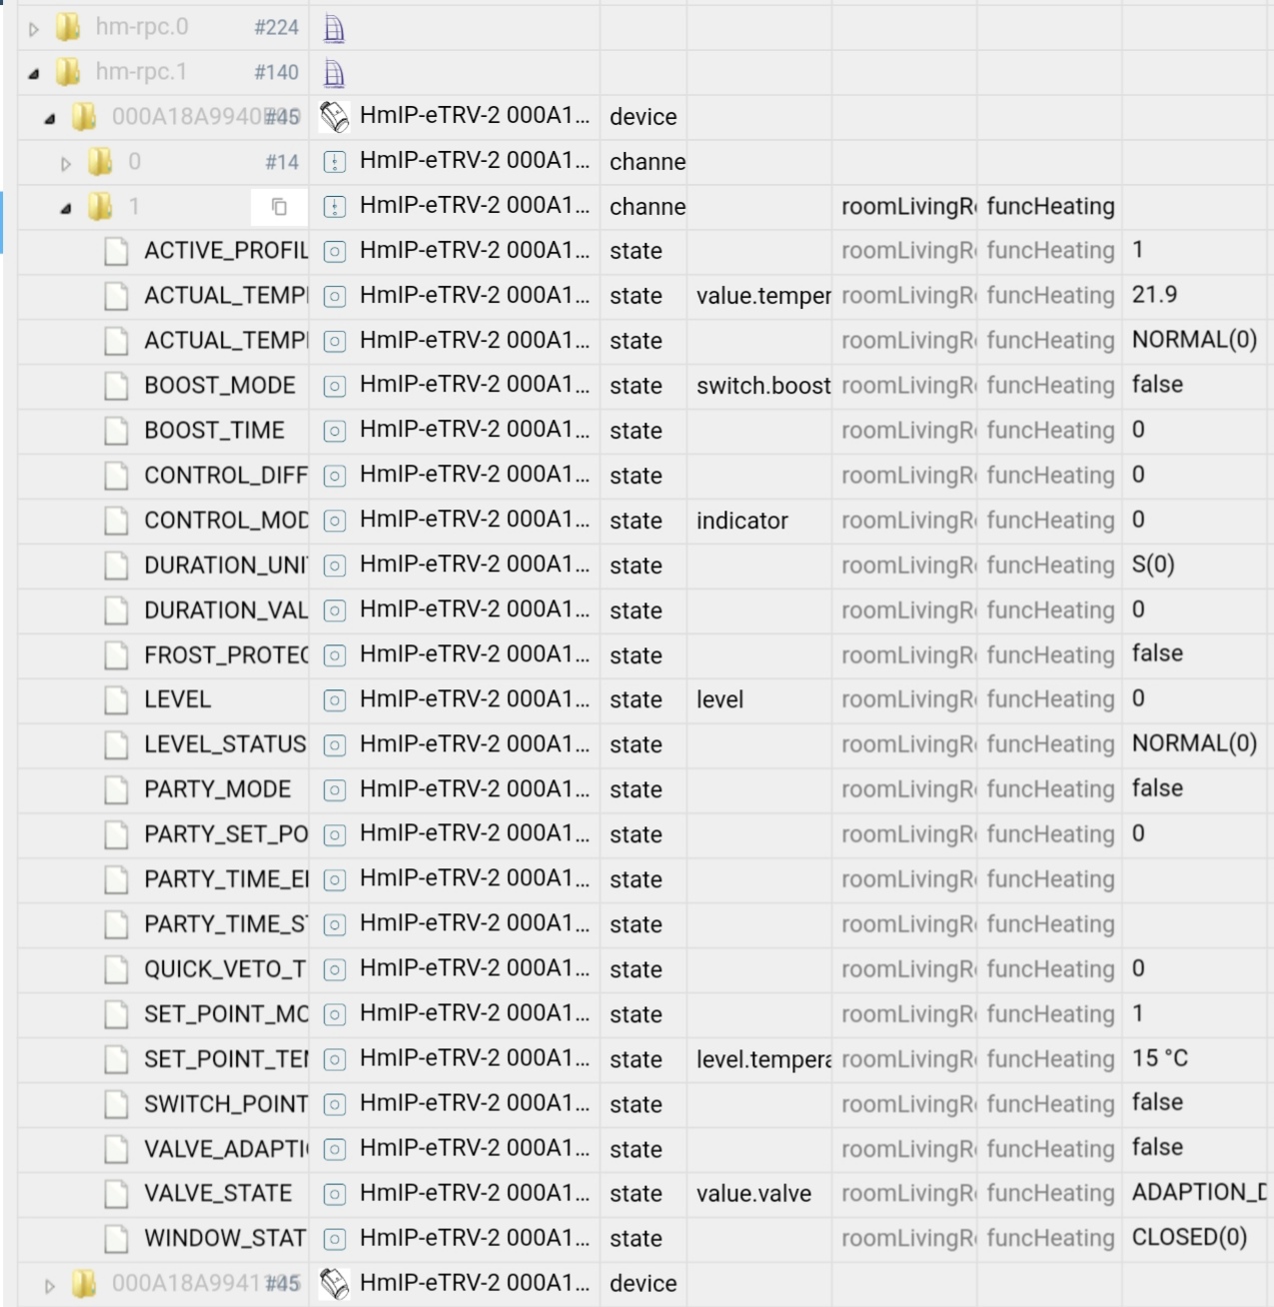Click the state icon for CONTROL_MODE row
Viewport: 1274px width, 1307px height.
tap(335, 521)
